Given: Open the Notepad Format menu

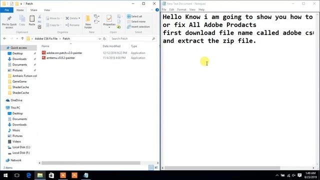Looking at the screenshot, I should [x=181, y=9].
